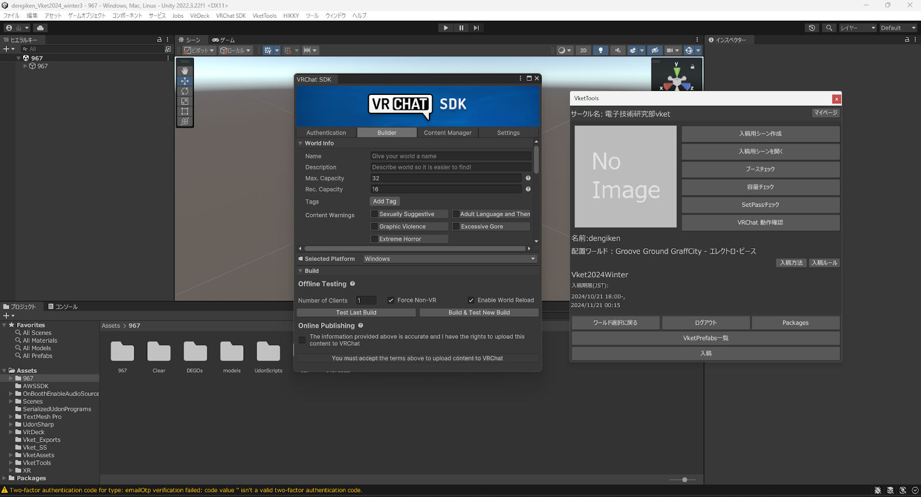Click the Step frame button

click(476, 28)
